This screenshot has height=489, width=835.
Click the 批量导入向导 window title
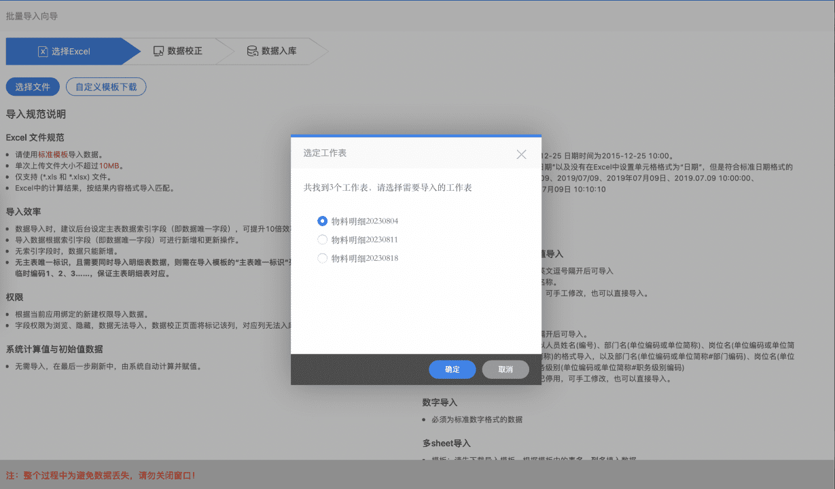[32, 15]
